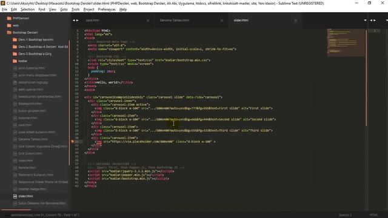The height and width of the screenshot is (218, 388).
Task: Open the tab list dropdown arrow
Action: (365, 20)
